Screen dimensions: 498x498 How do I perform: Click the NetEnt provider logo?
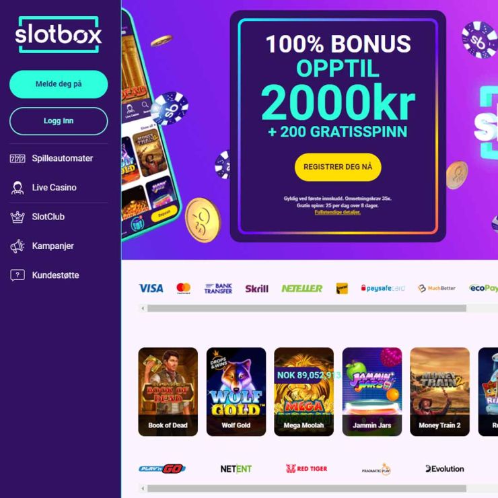(236, 469)
